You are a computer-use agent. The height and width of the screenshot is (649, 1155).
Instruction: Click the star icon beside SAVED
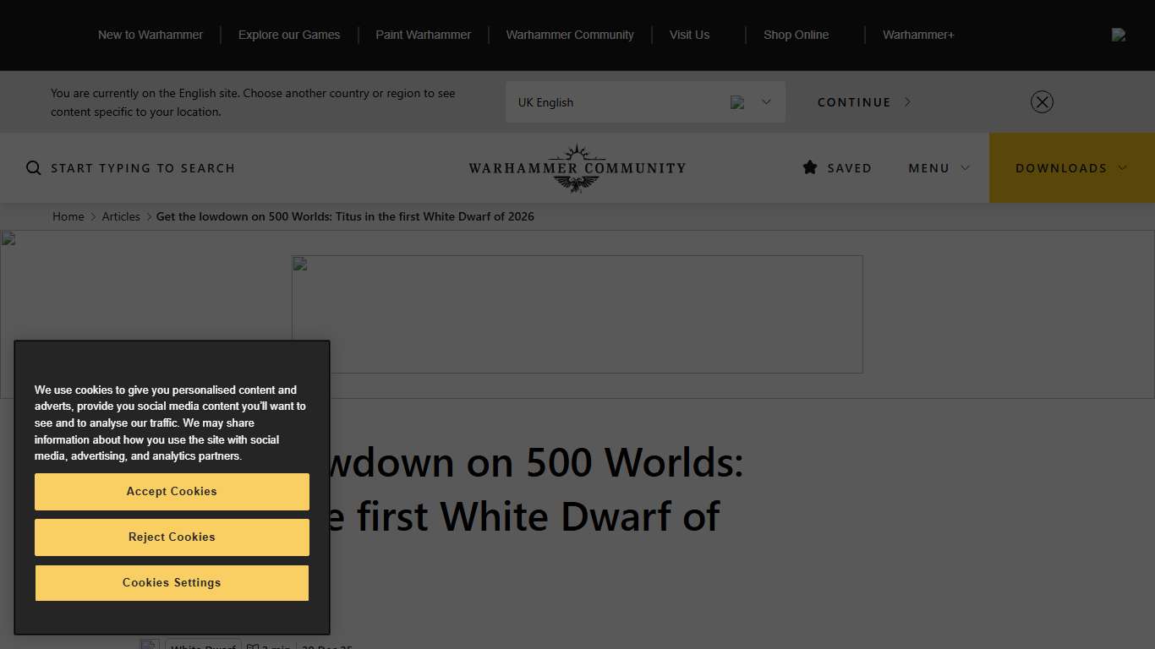tap(810, 167)
